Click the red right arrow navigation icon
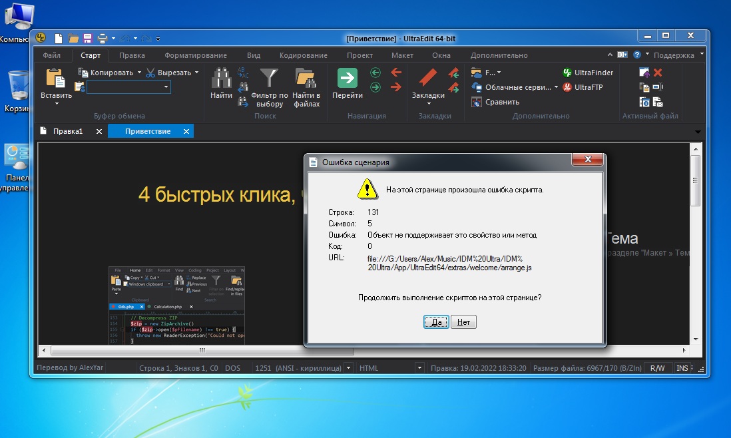Viewport: 731px width, 438px height. tap(396, 87)
